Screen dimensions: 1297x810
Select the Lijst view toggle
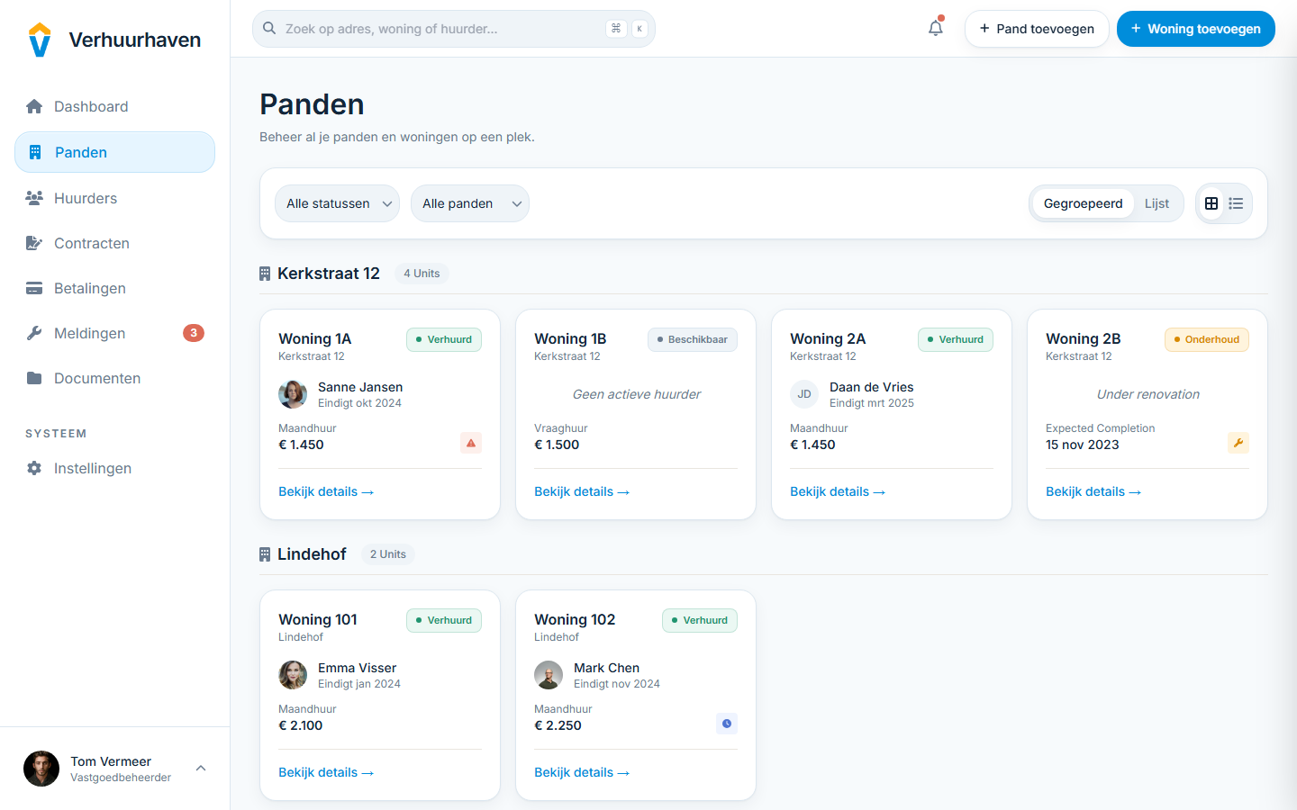tap(1156, 203)
